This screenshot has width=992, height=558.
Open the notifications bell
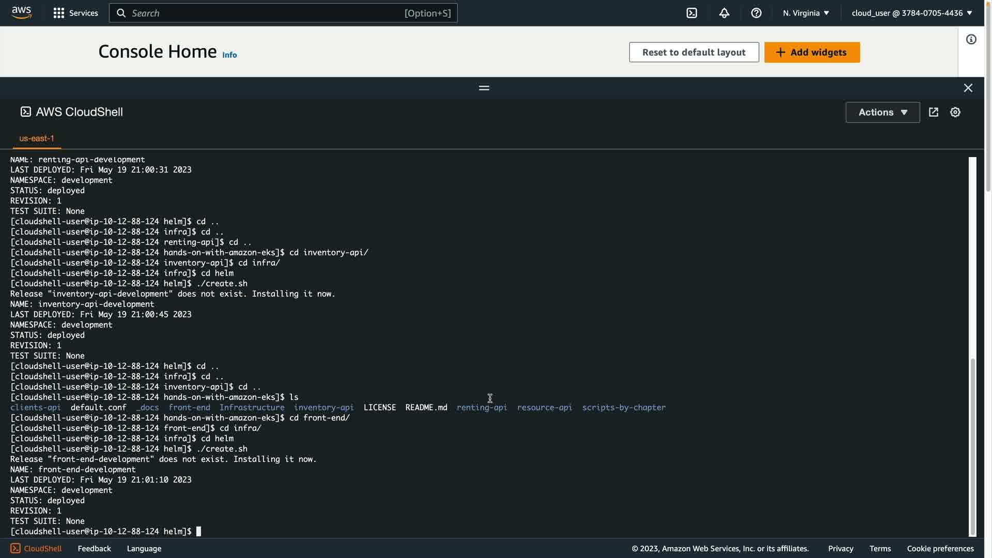724,13
